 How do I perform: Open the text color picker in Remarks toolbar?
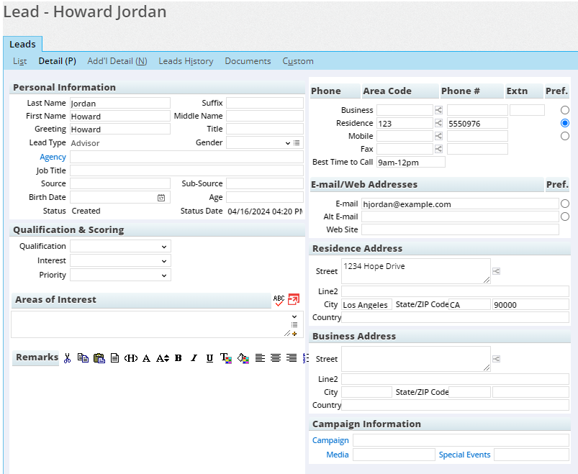click(x=225, y=357)
